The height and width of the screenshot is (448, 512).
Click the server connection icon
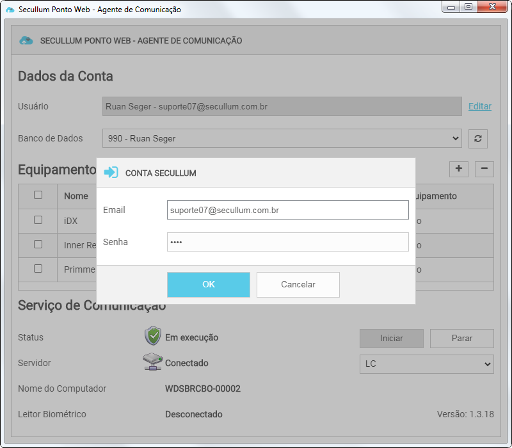[x=152, y=362]
